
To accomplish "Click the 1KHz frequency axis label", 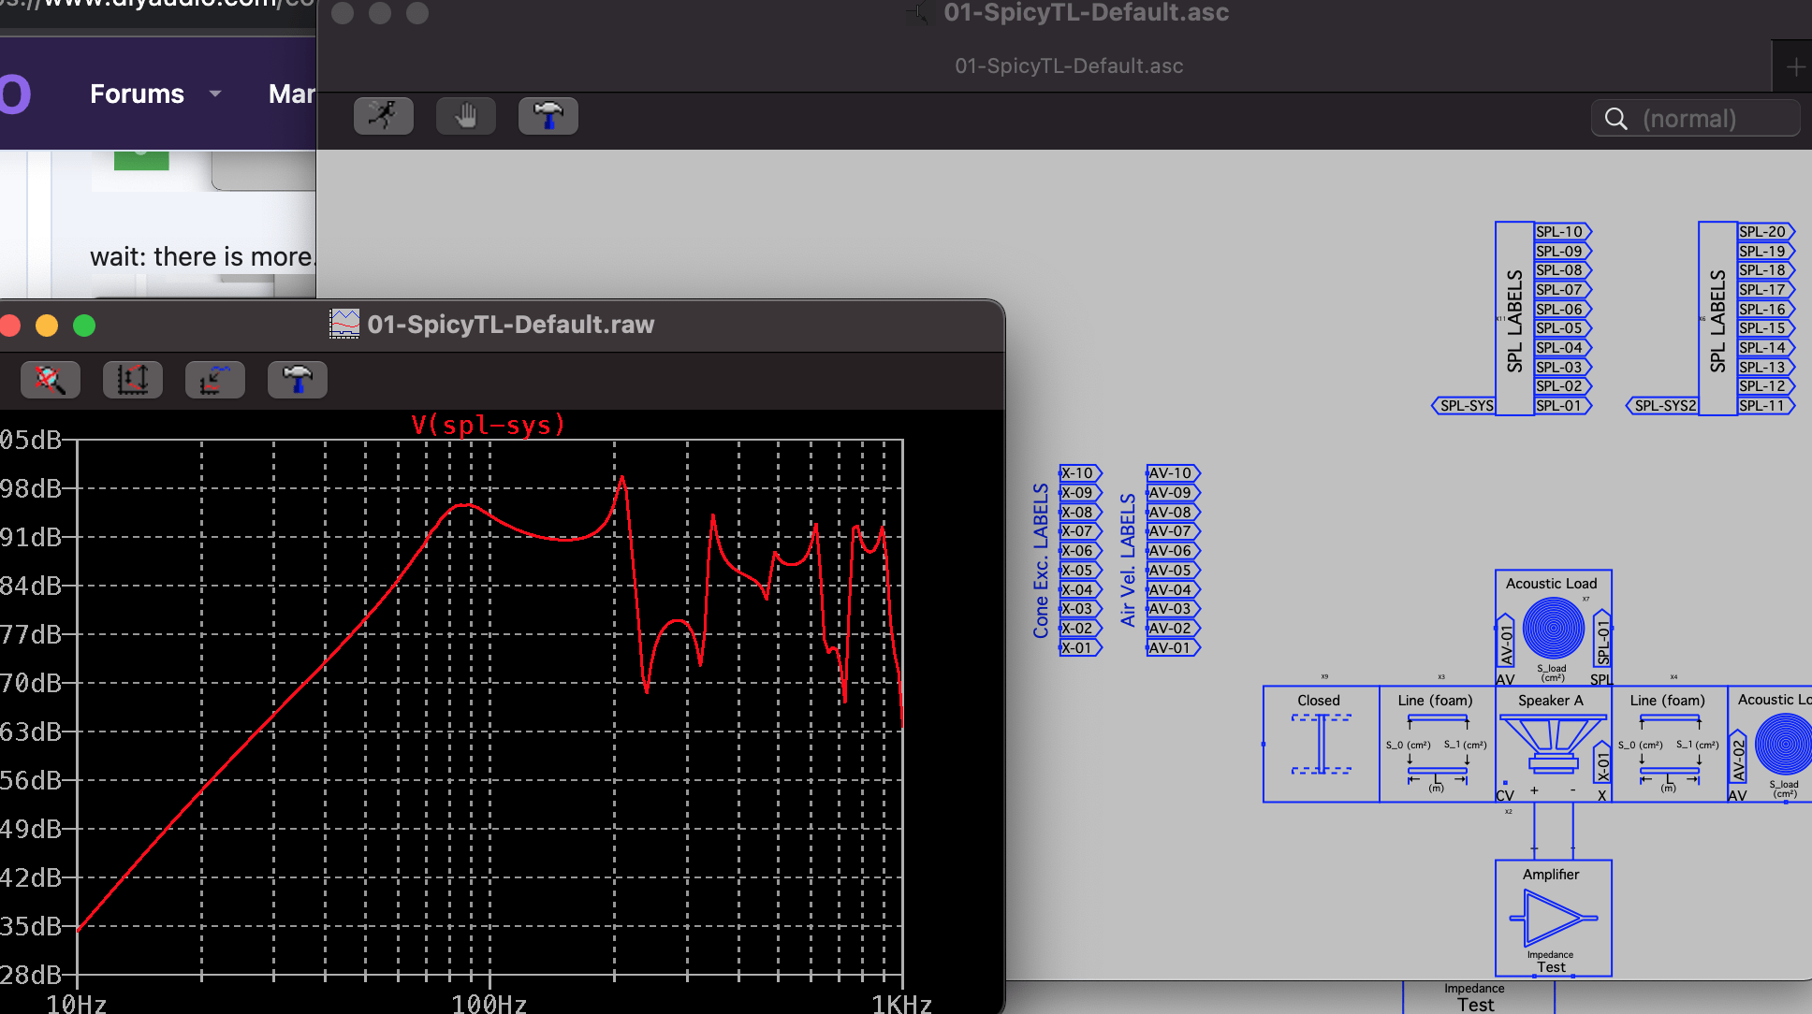I will [x=901, y=1005].
